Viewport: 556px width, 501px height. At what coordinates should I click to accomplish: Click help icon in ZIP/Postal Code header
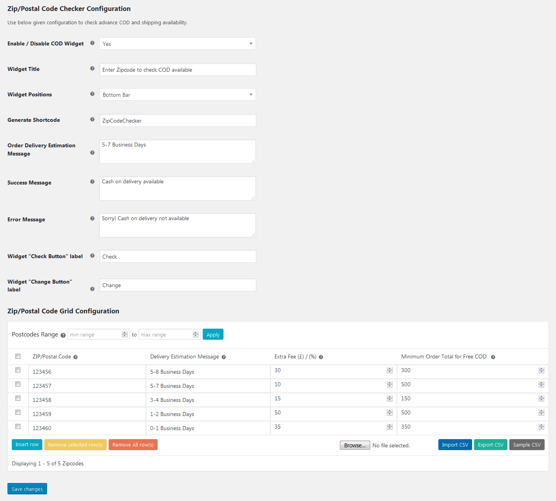click(76, 357)
